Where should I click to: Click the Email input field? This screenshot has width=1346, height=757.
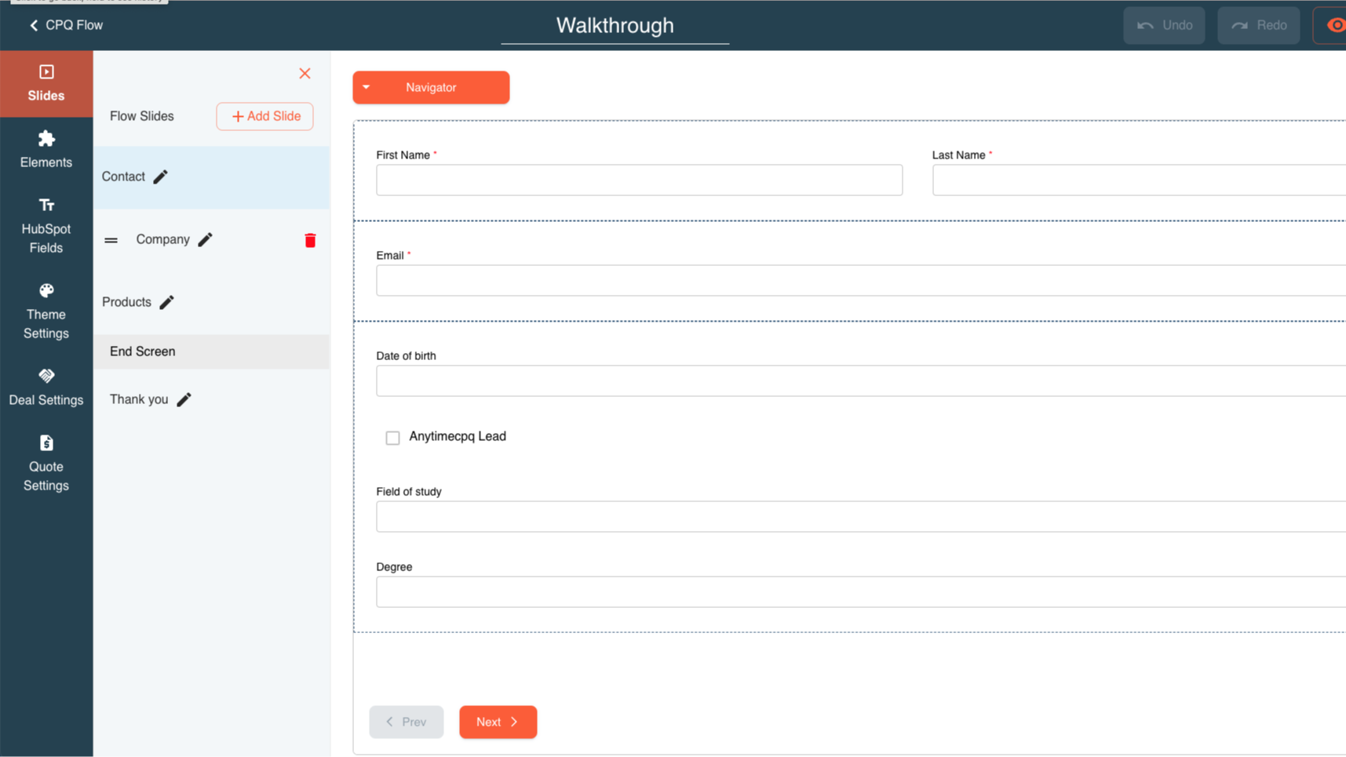[x=861, y=281]
